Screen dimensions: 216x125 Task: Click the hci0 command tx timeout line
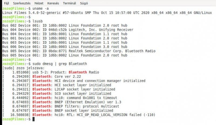60,98
